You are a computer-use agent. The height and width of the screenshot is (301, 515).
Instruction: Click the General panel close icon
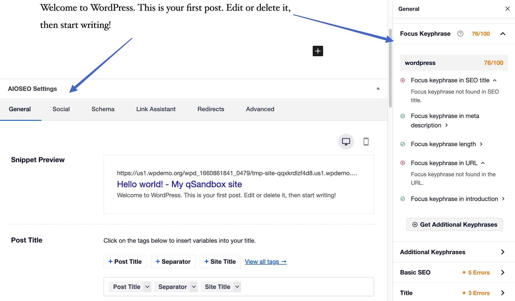[507, 8]
